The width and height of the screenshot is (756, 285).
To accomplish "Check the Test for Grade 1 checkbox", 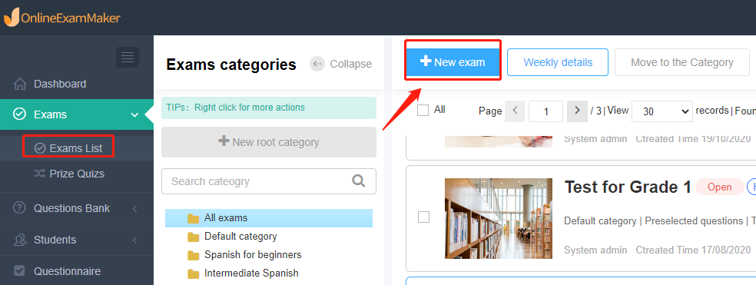I will pyautogui.click(x=423, y=217).
